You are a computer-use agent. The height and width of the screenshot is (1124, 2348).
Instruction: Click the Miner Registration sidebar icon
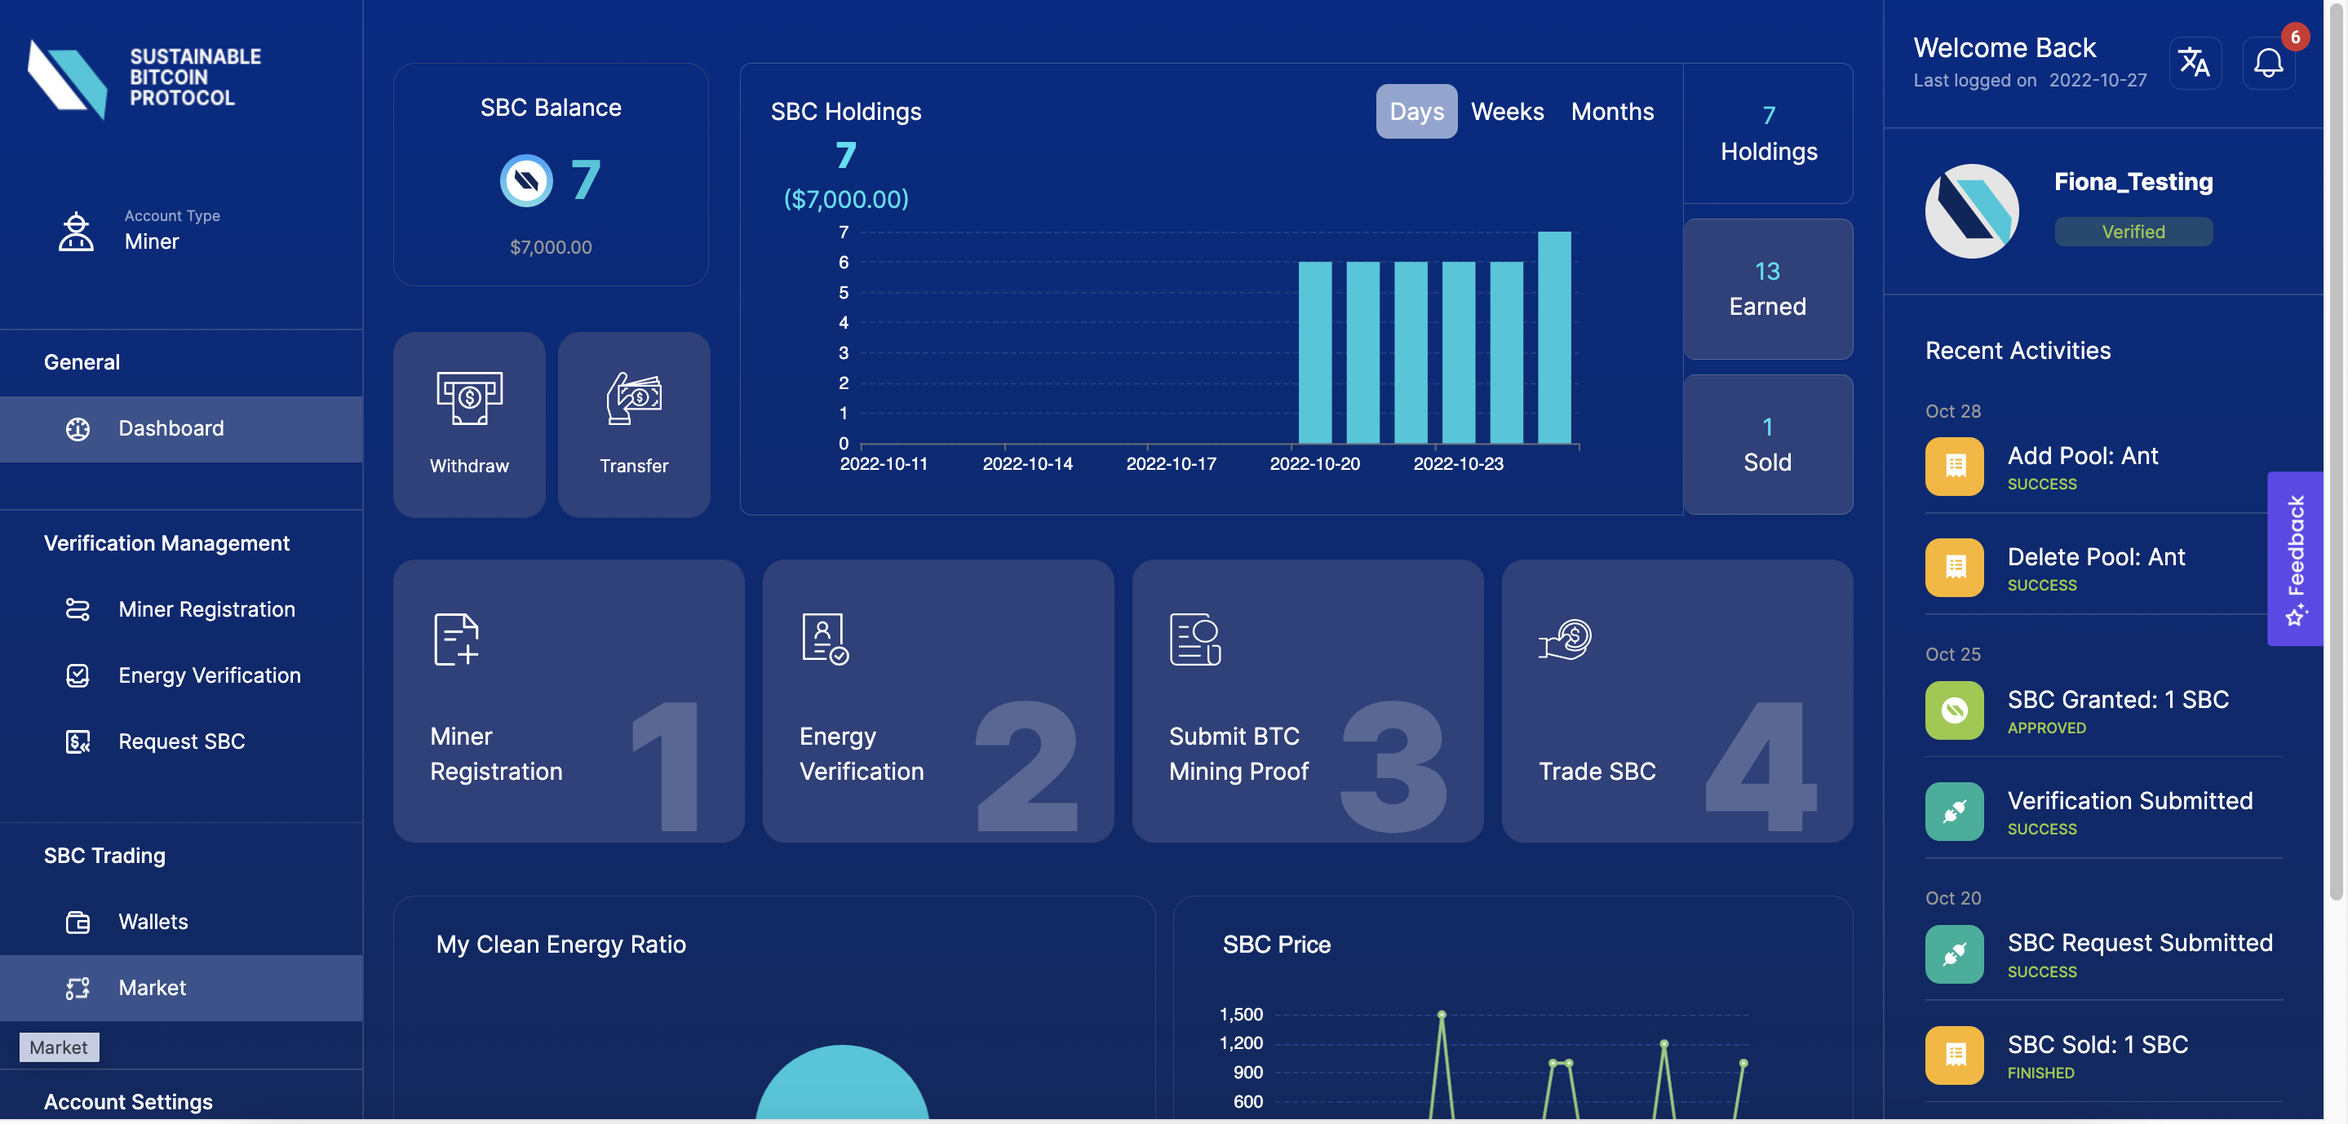(x=78, y=609)
